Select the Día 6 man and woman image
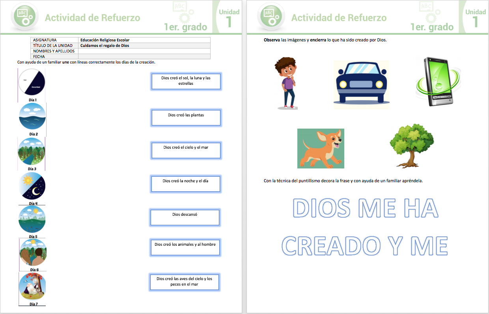 (33, 253)
